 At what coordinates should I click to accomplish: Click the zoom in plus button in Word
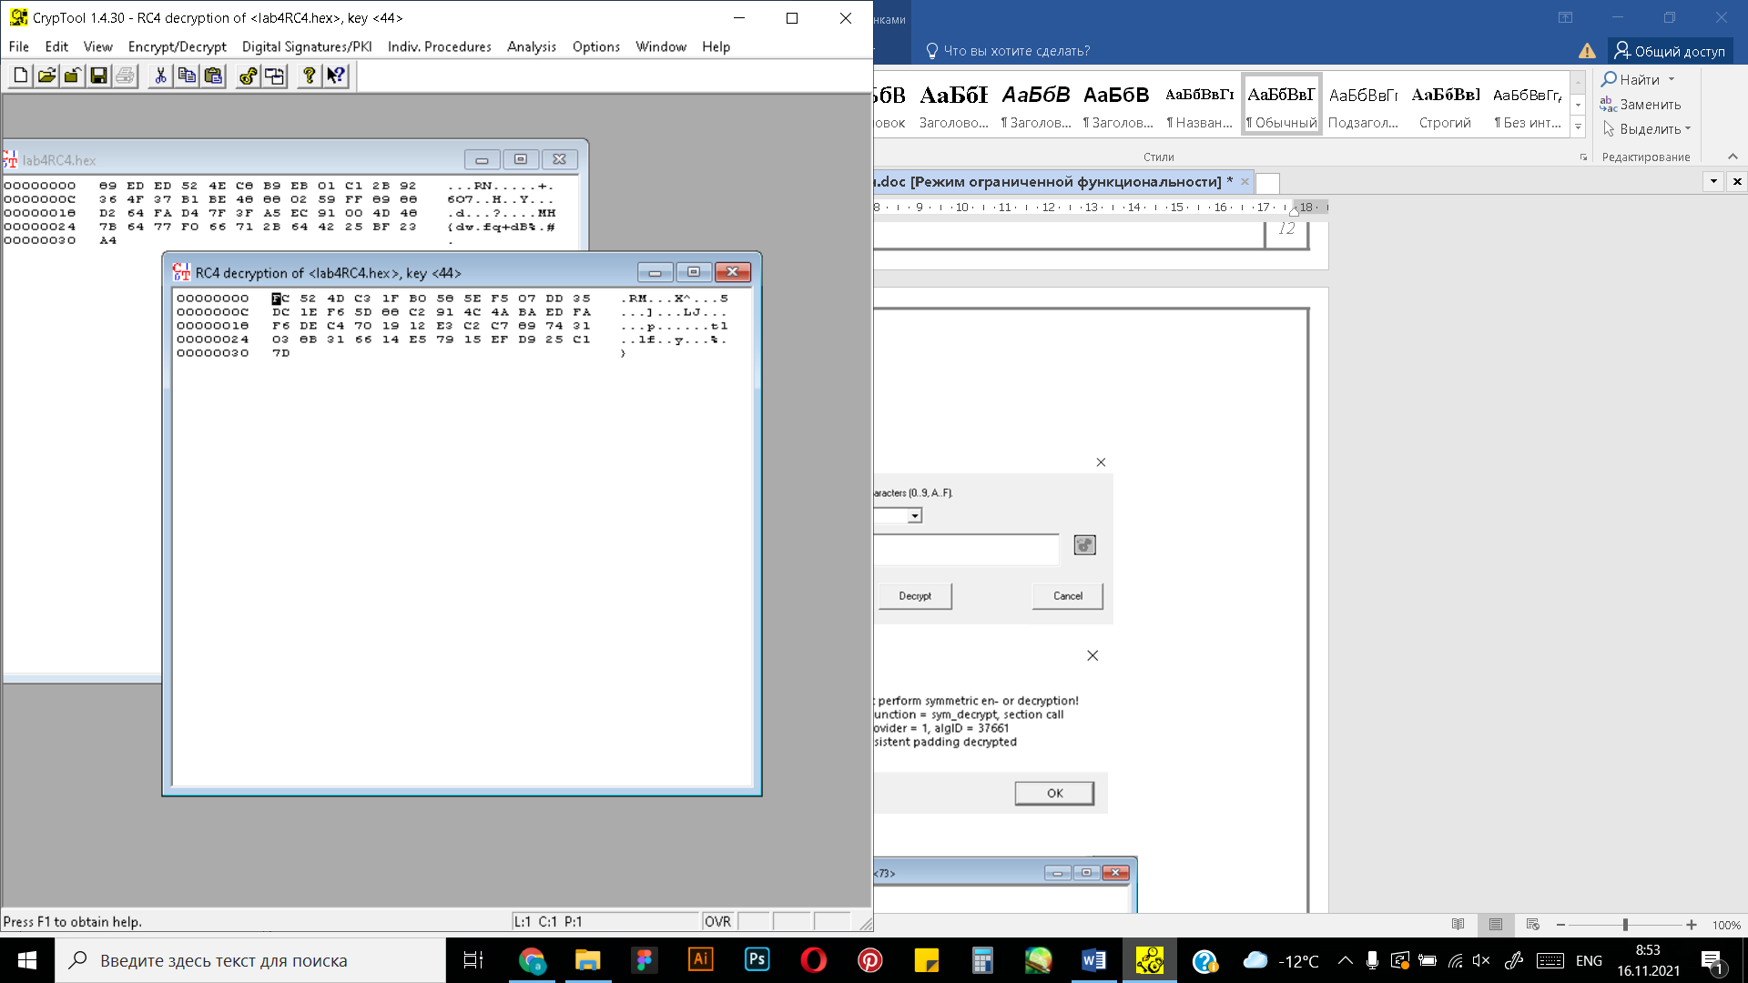(x=1691, y=925)
